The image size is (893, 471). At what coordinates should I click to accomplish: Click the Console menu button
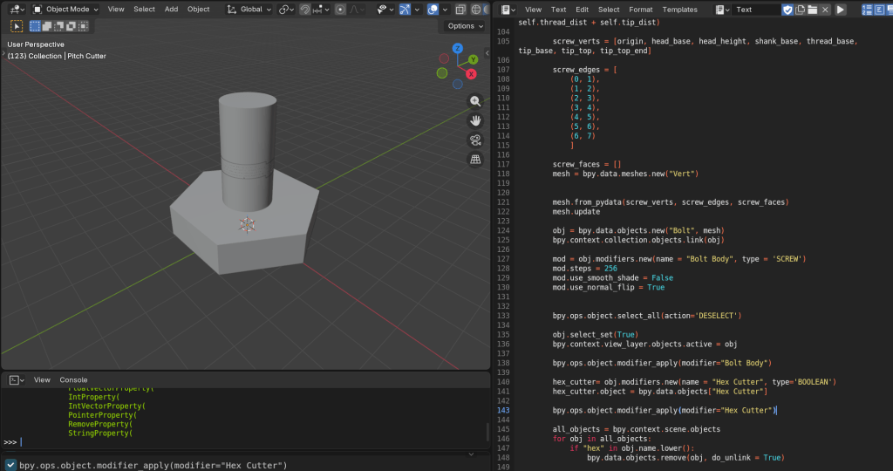pos(73,380)
